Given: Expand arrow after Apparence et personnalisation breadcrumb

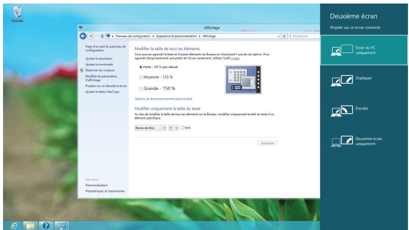Looking at the screenshot, I should point(200,36).
